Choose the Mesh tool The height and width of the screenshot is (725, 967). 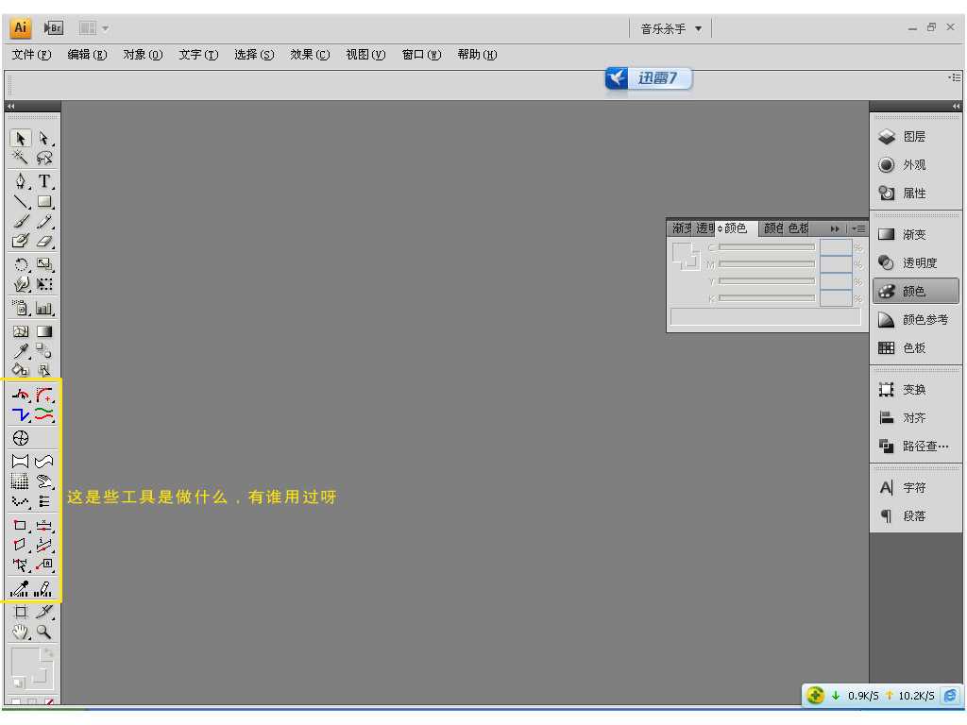click(x=21, y=331)
